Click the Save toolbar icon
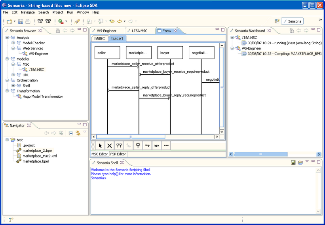Screen dimensions: 325x225 [21, 21]
